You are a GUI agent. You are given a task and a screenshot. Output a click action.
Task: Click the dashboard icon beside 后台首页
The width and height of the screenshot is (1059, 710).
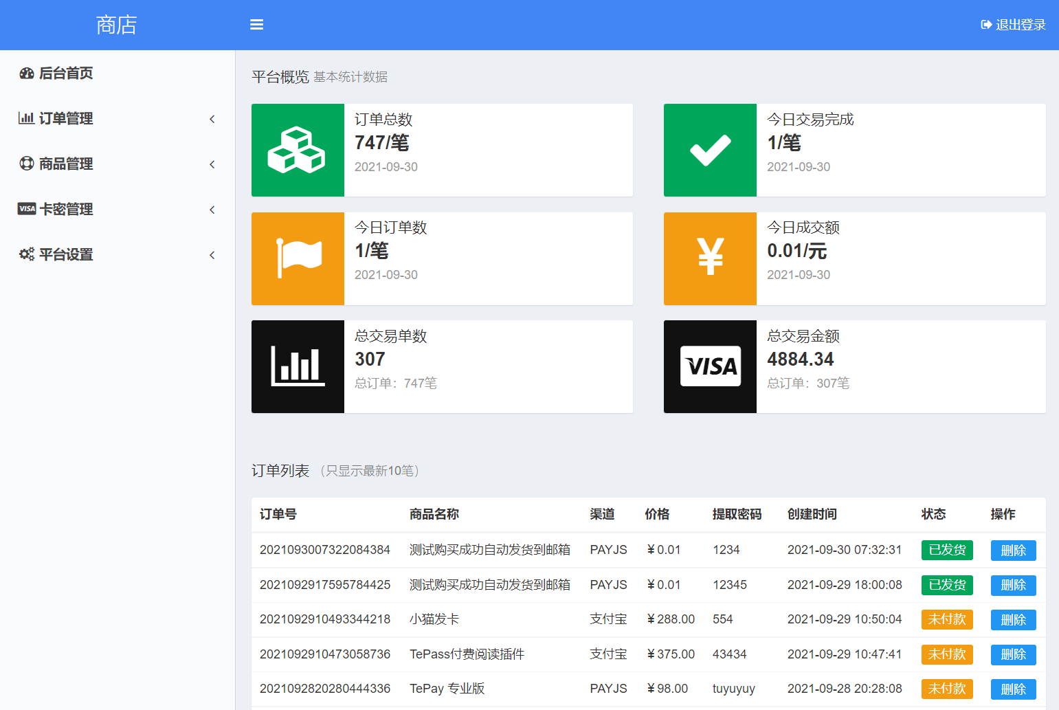(x=27, y=74)
